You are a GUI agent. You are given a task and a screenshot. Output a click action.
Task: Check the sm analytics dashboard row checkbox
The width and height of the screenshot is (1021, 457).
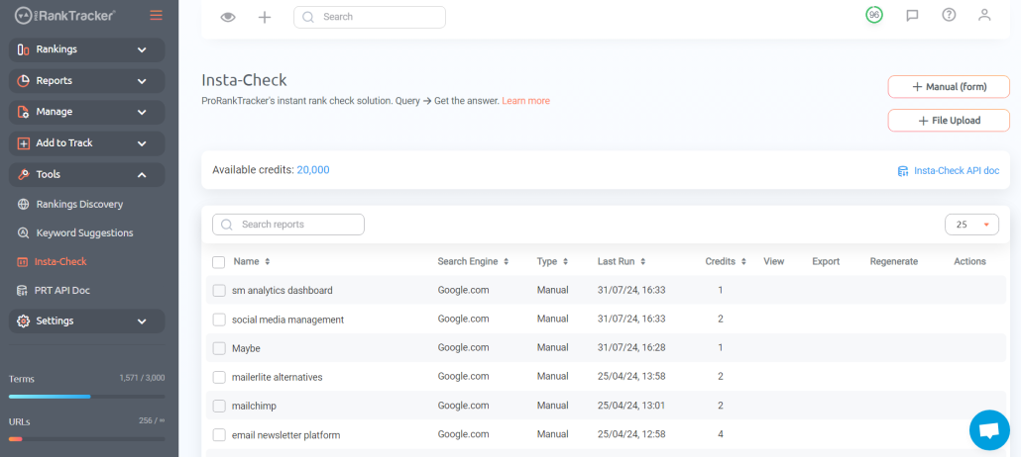(219, 291)
